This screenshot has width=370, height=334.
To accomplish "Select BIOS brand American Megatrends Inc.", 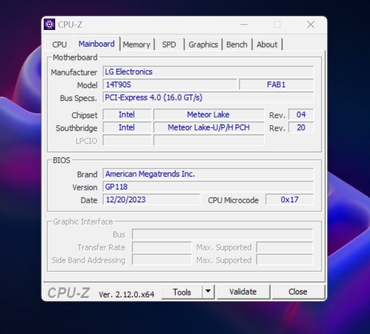I will [x=208, y=174].
